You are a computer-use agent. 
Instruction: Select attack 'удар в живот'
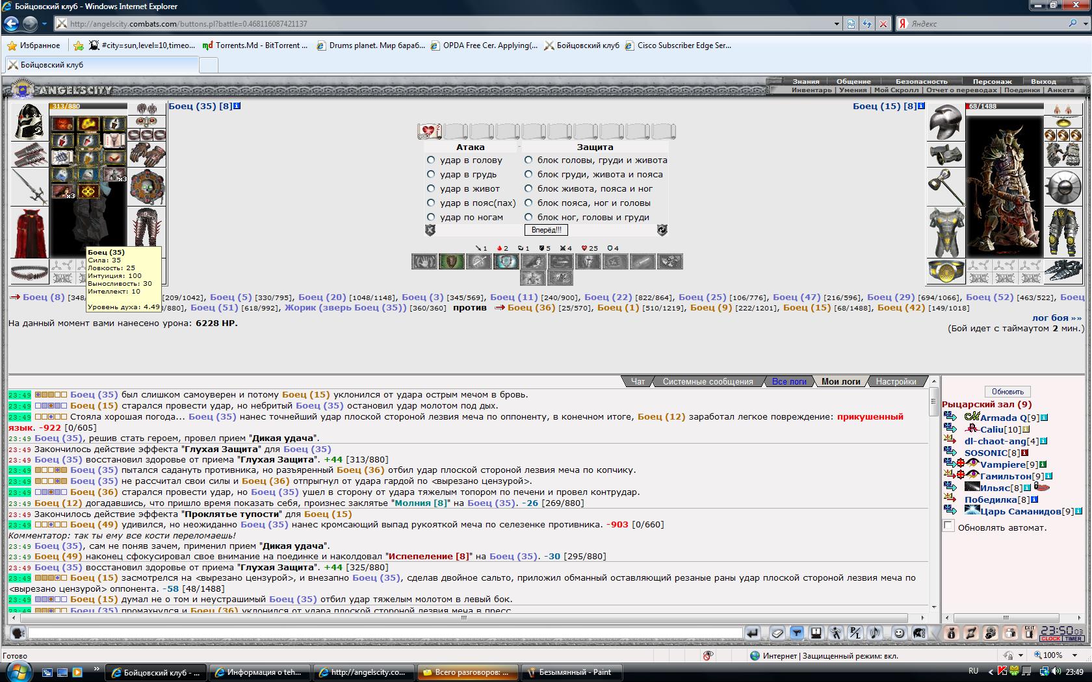[x=431, y=188]
